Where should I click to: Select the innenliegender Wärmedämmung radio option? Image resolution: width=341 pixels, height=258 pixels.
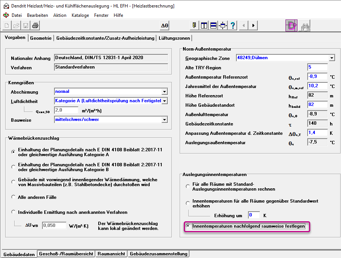(14, 182)
